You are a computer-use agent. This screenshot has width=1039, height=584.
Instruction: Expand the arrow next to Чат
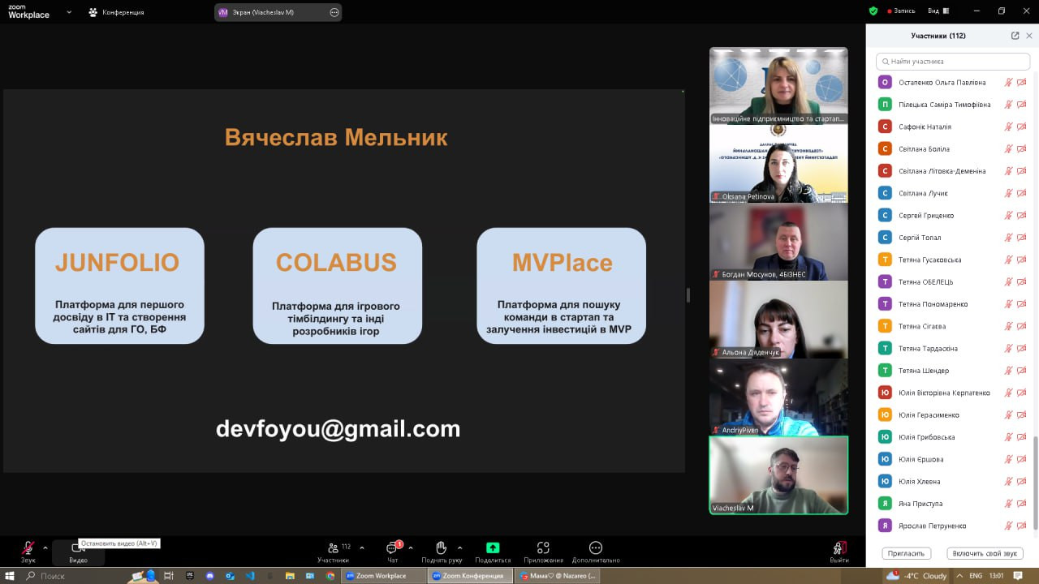[411, 547]
